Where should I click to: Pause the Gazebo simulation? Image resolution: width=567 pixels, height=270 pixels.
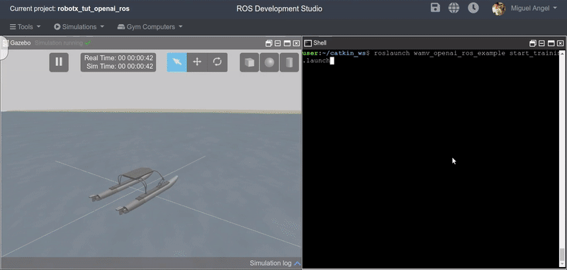[x=59, y=62]
